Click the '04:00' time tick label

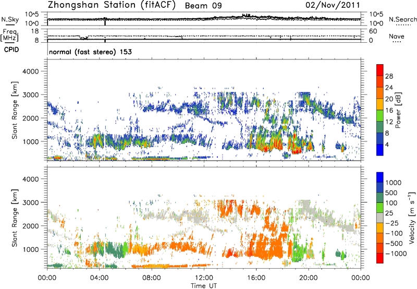click(x=99, y=278)
